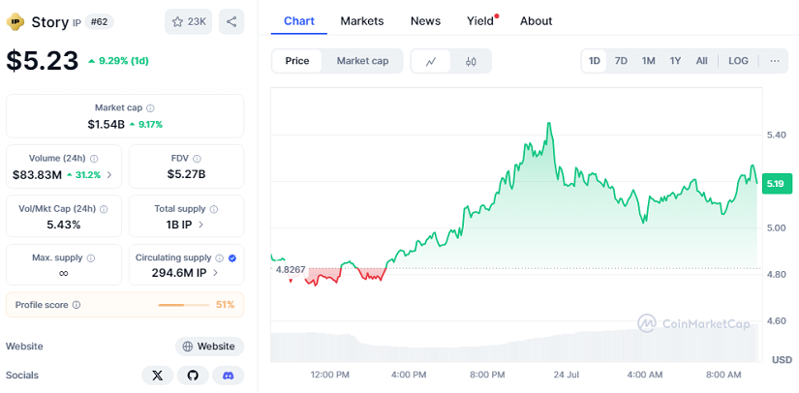Open the Discord social link
Screen dimensions: 799x393
pyautogui.click(x=229, y=376)
